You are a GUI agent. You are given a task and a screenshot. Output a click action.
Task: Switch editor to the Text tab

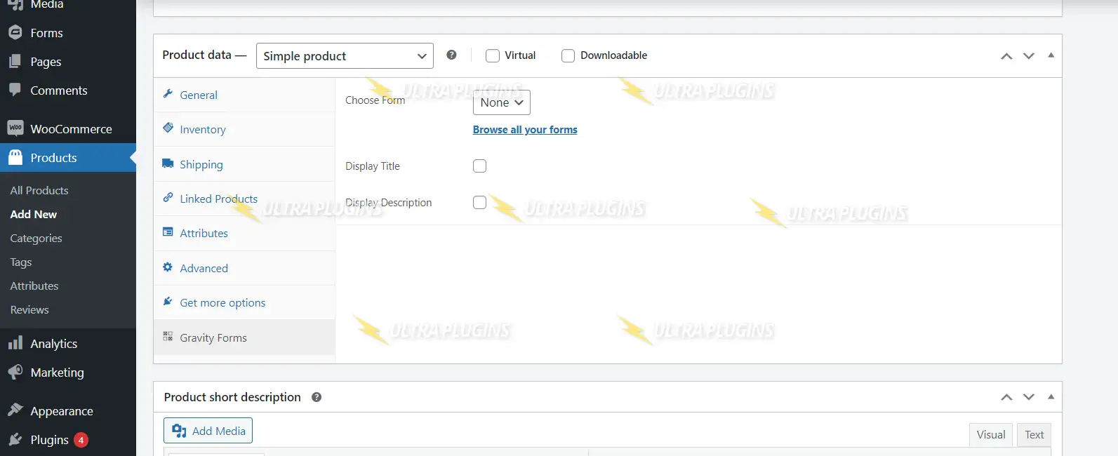pyautogui.click(x=1034, y=435)
